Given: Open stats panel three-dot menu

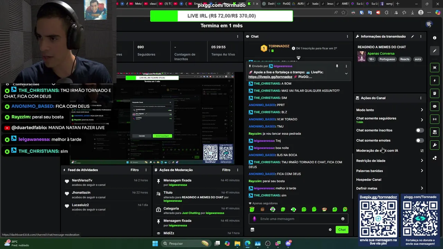Looking at the screenshot, I should pyautogui.click(x=237, y=36).
